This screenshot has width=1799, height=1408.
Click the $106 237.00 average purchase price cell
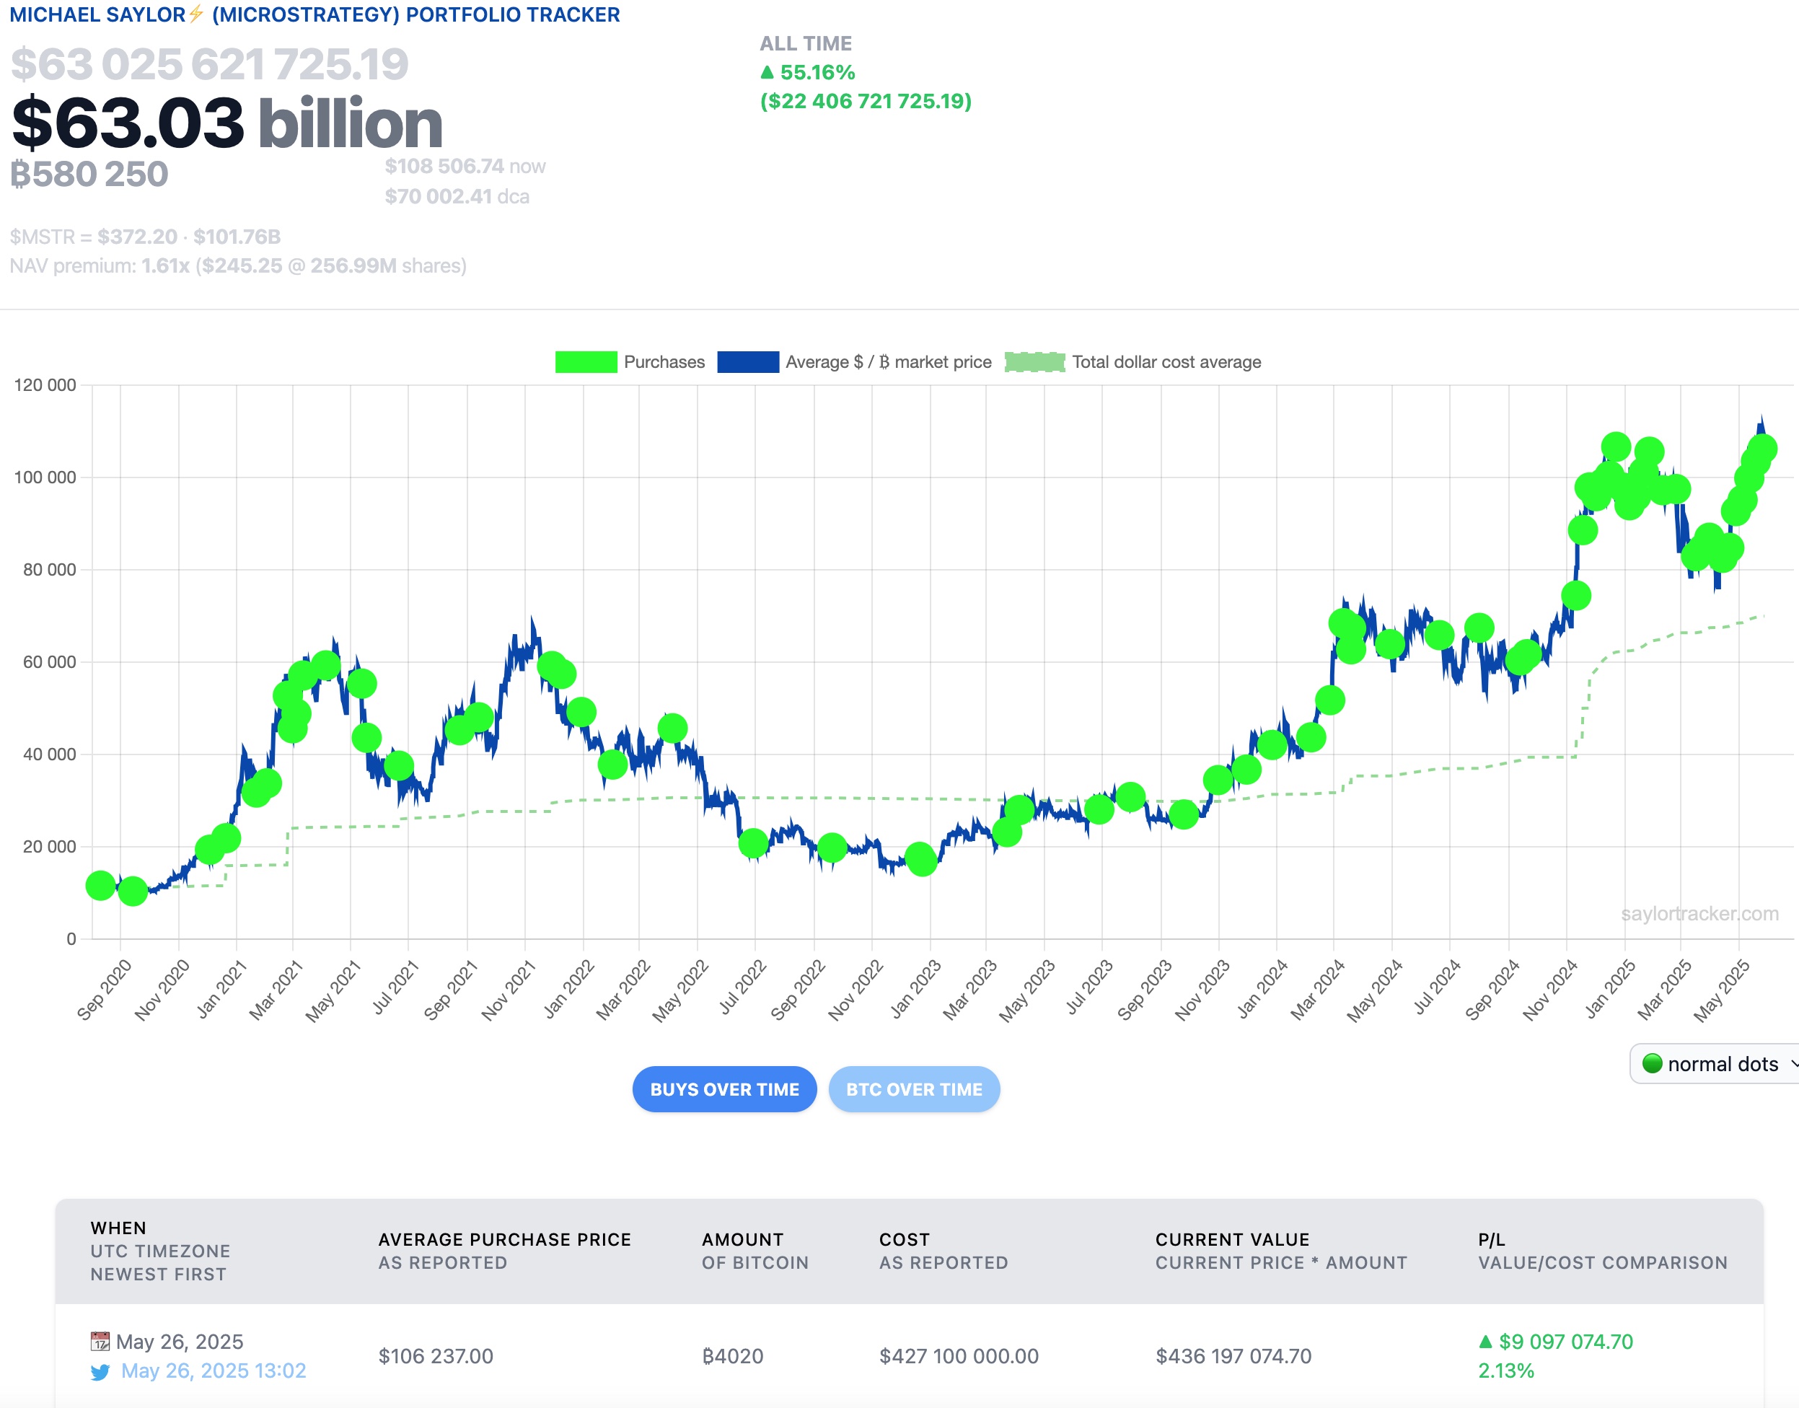(435, 1356)
